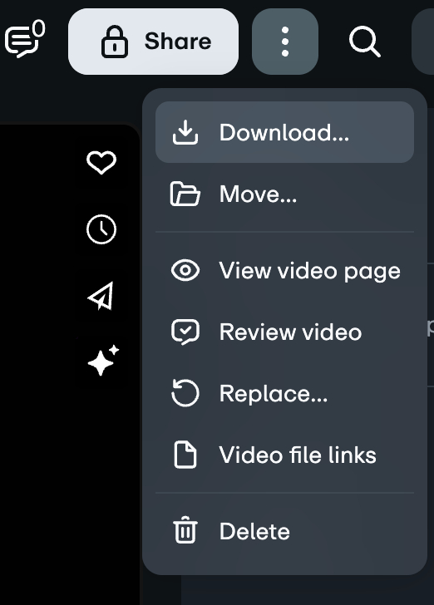
Task: Click the padlock icon on Share
Action: (x=114, y=42)
